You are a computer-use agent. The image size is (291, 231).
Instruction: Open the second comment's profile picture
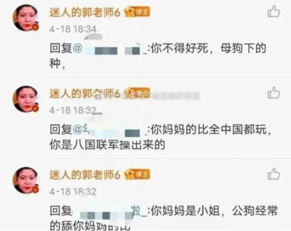[26, 99]
